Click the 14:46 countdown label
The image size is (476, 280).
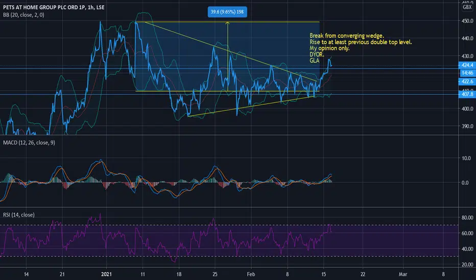pos(467,73)
